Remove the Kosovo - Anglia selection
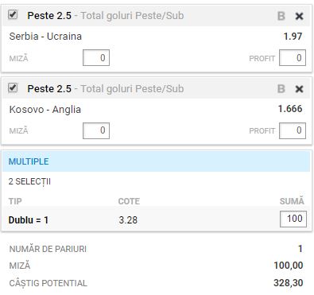Viewport: 314px width, 295px height. pos(299,89)
